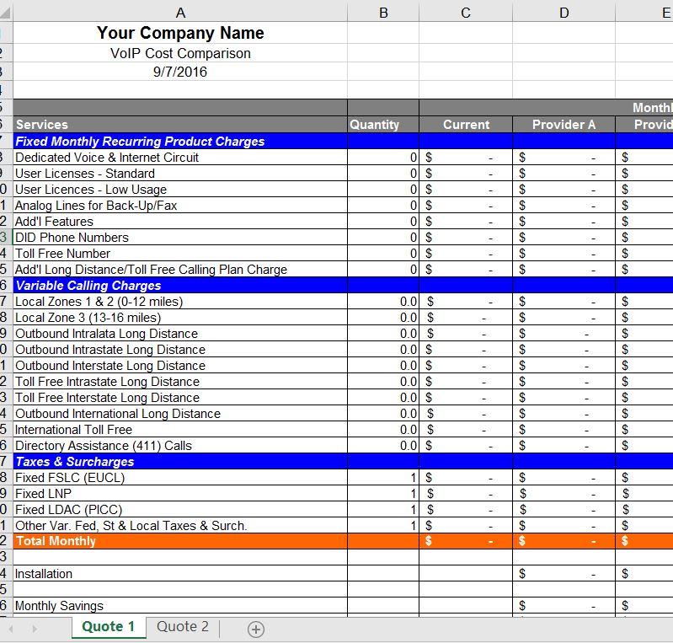Click Provider A cost cell for User Licenses - Standard

tap(564, 174)
